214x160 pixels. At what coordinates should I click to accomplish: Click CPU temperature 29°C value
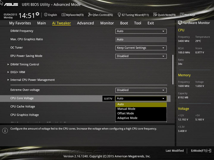click(198, 41)
